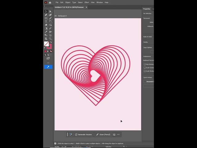Open the View menu
This screenshot has width=197, height=148.
pyautogui.click(x=93, y=2)
